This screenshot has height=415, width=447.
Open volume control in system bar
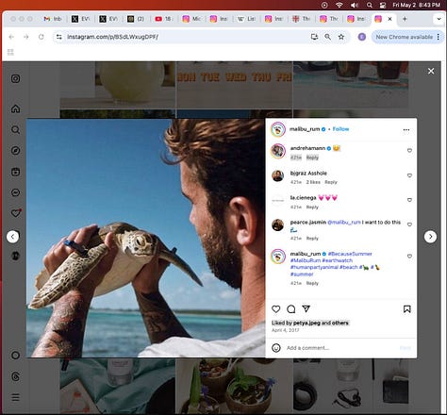click(355, 5)
